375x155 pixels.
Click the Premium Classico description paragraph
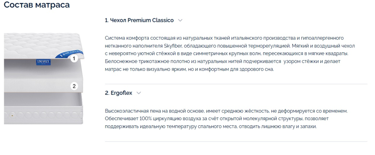(x=230, y=53)
